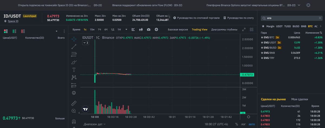Open order book more options menu
The height and width of the screenshot is (128, 325).
click(x=64, y=31)
